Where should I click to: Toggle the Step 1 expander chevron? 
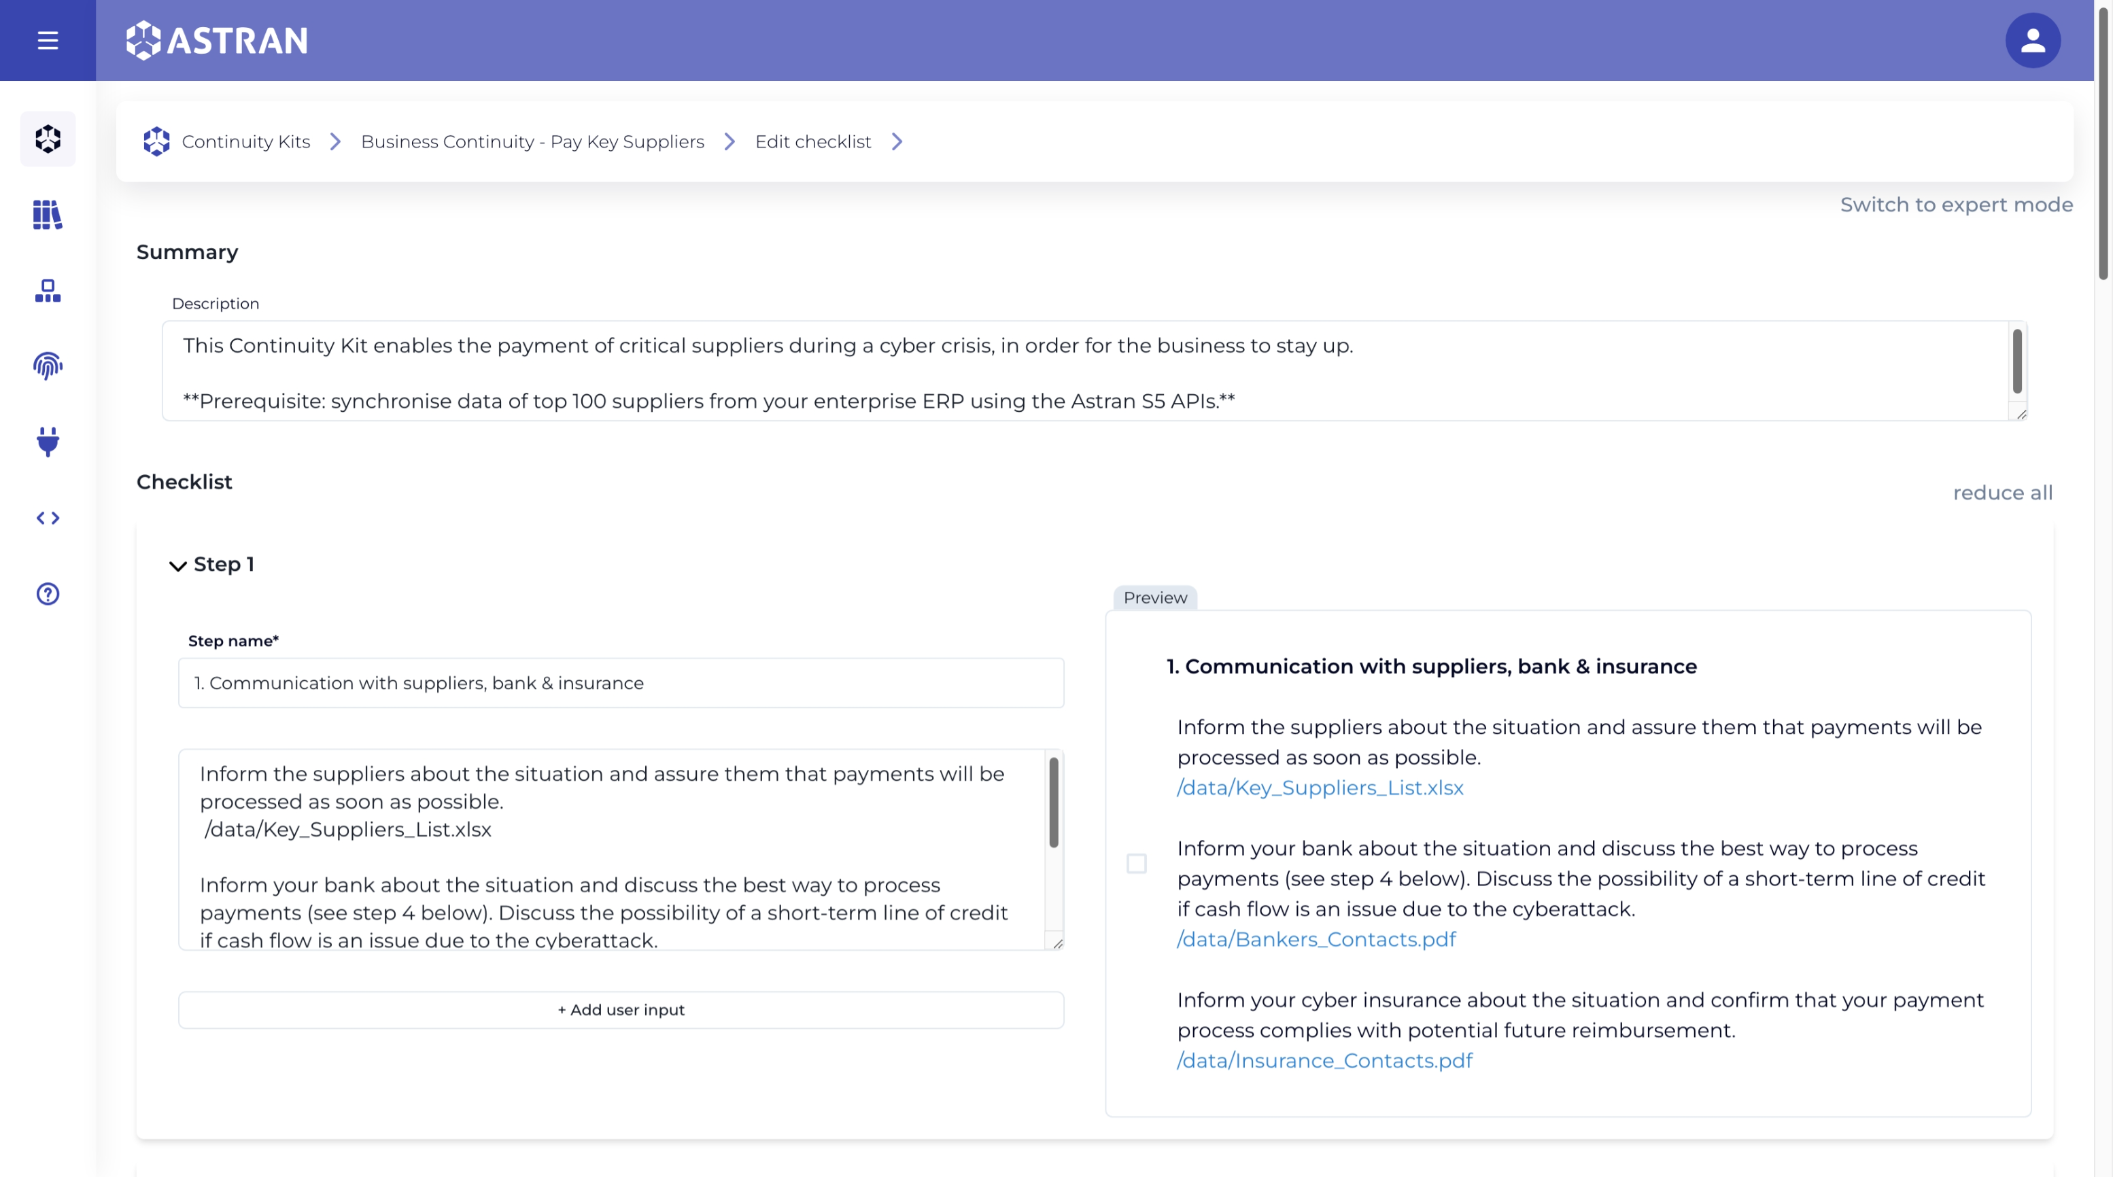(x=177, y=564)
